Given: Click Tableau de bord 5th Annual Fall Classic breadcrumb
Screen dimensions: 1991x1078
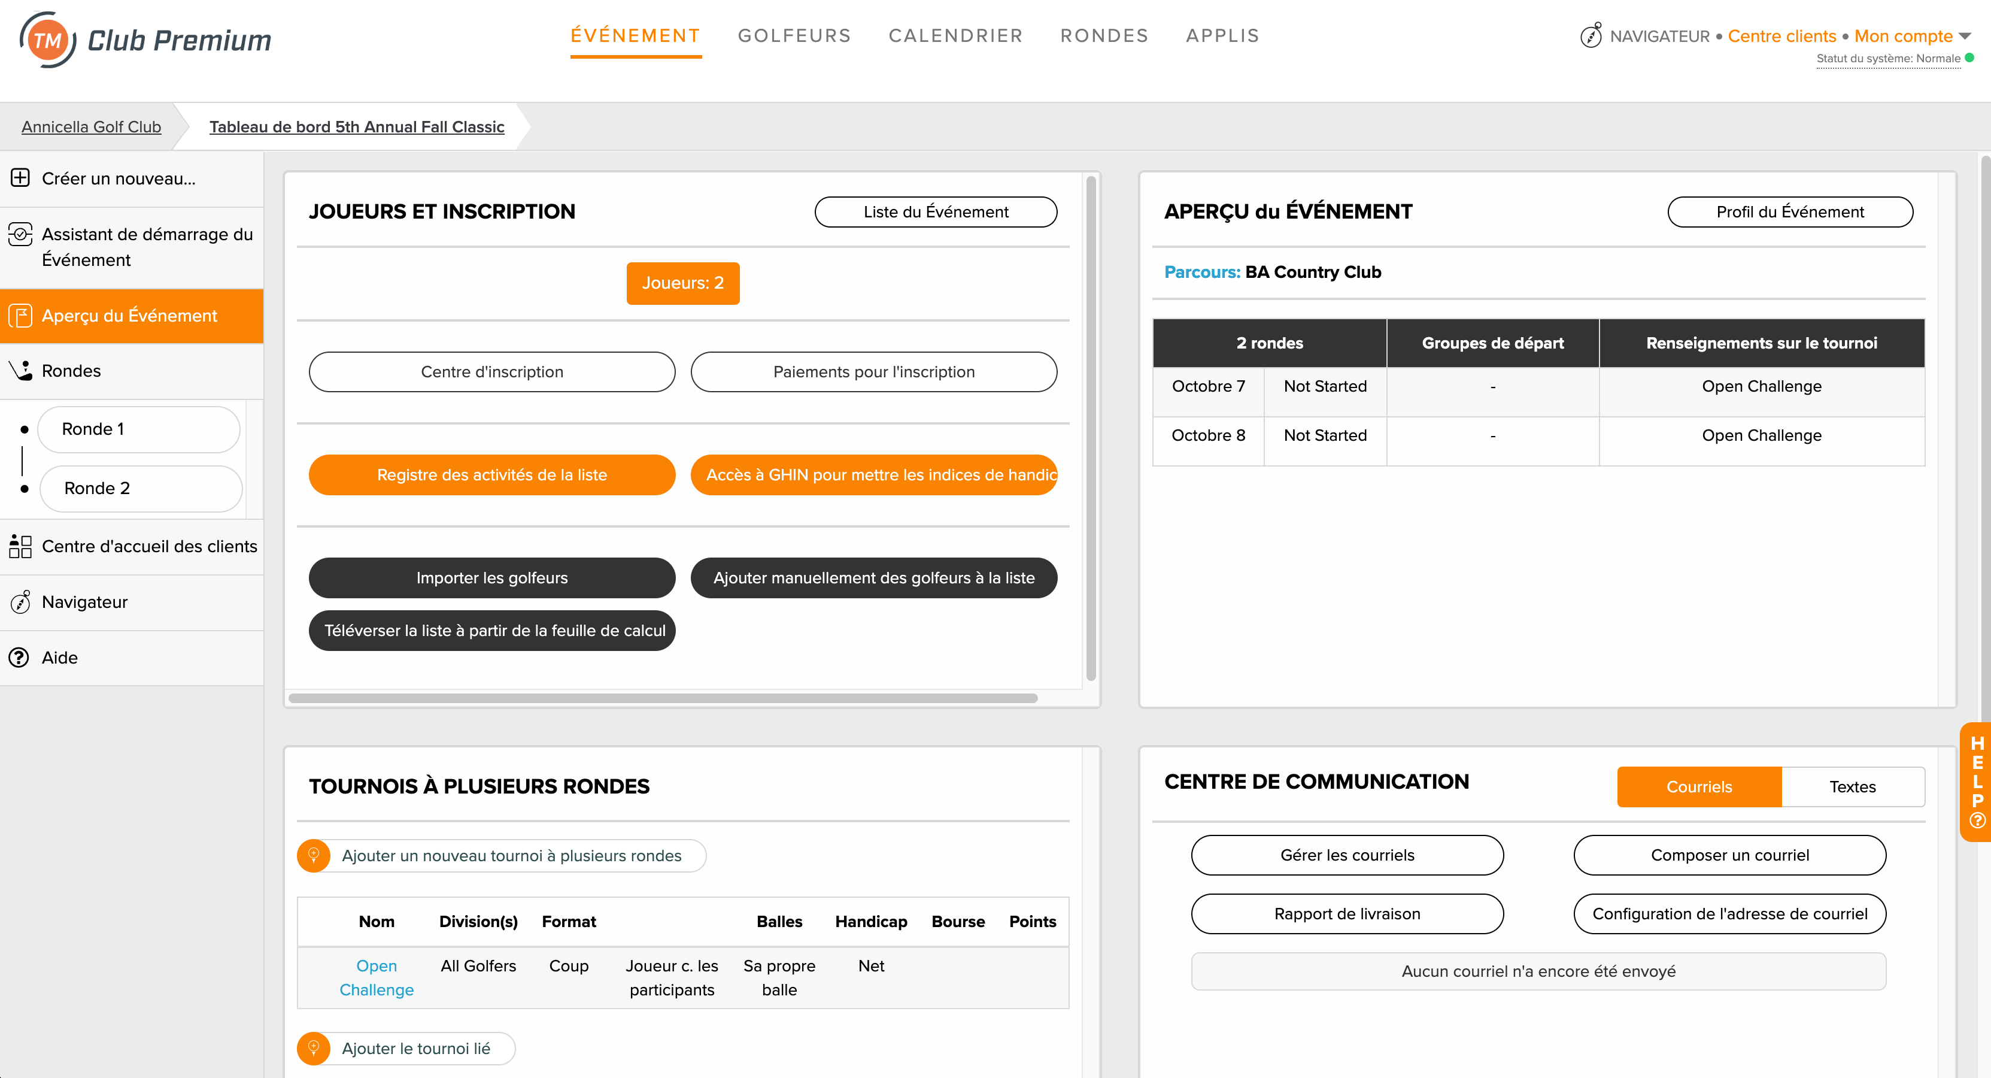Looking at the screenshot, I should 356,126.
